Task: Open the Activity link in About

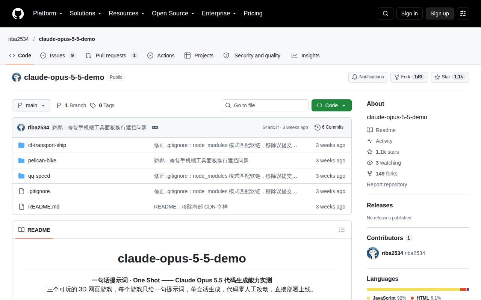Action: point(380,141)
